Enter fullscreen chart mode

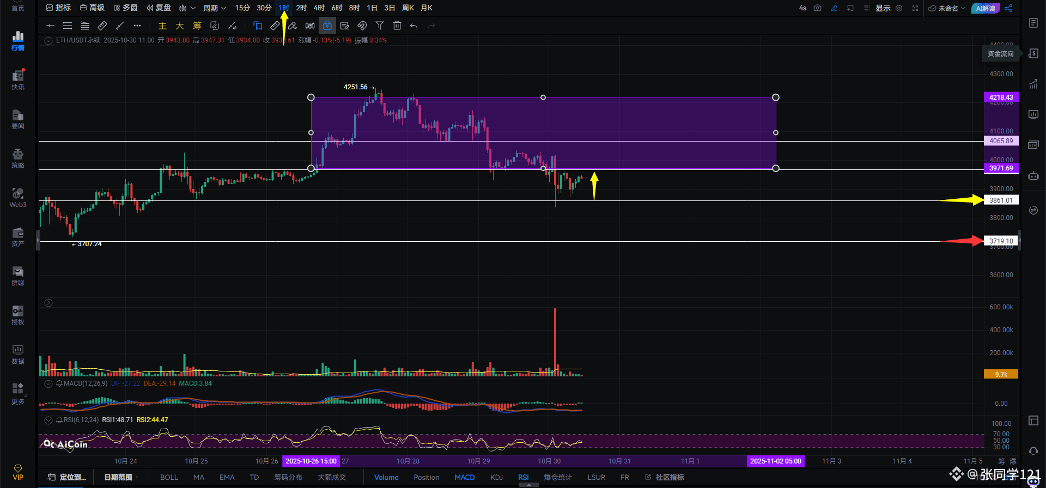[915, 8]
